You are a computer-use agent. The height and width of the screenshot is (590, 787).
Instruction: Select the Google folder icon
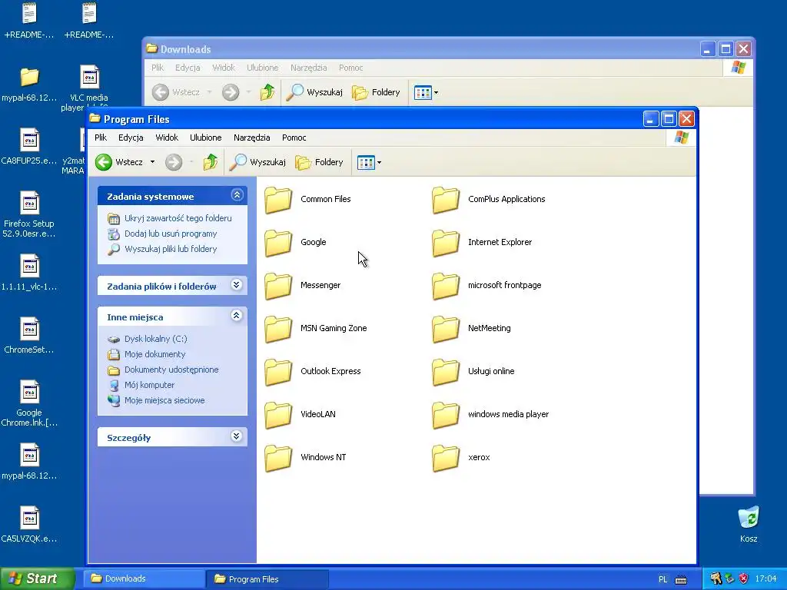[x=278, y=243]
